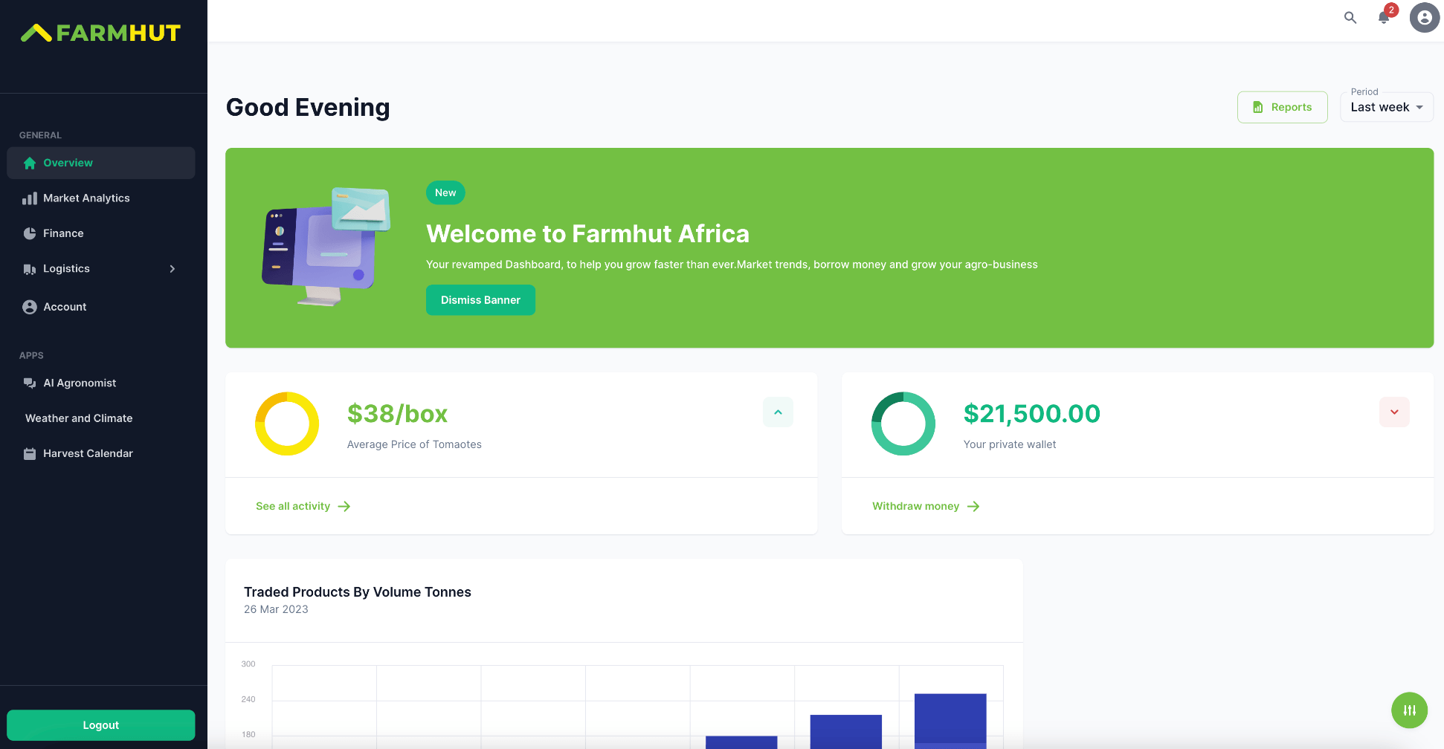Click the Finance pie chart icon
Viewport: 1444px width, 749px height.
click(x=29, y=233)
